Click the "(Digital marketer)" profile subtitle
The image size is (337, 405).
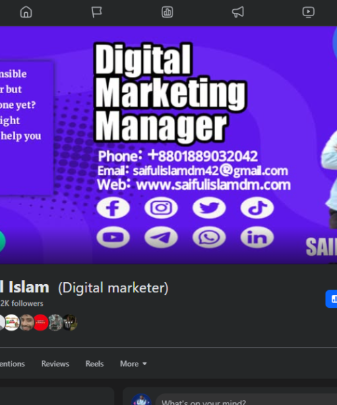click(113, 288)
